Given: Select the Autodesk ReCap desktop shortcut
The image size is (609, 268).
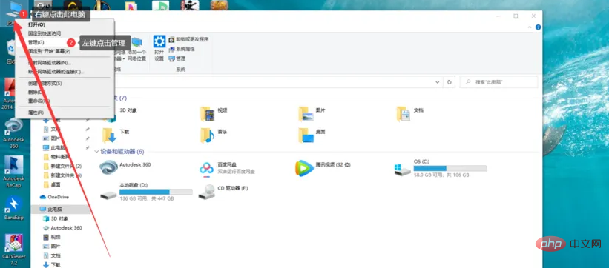Looking at the screenshot, I should point(13,172).
